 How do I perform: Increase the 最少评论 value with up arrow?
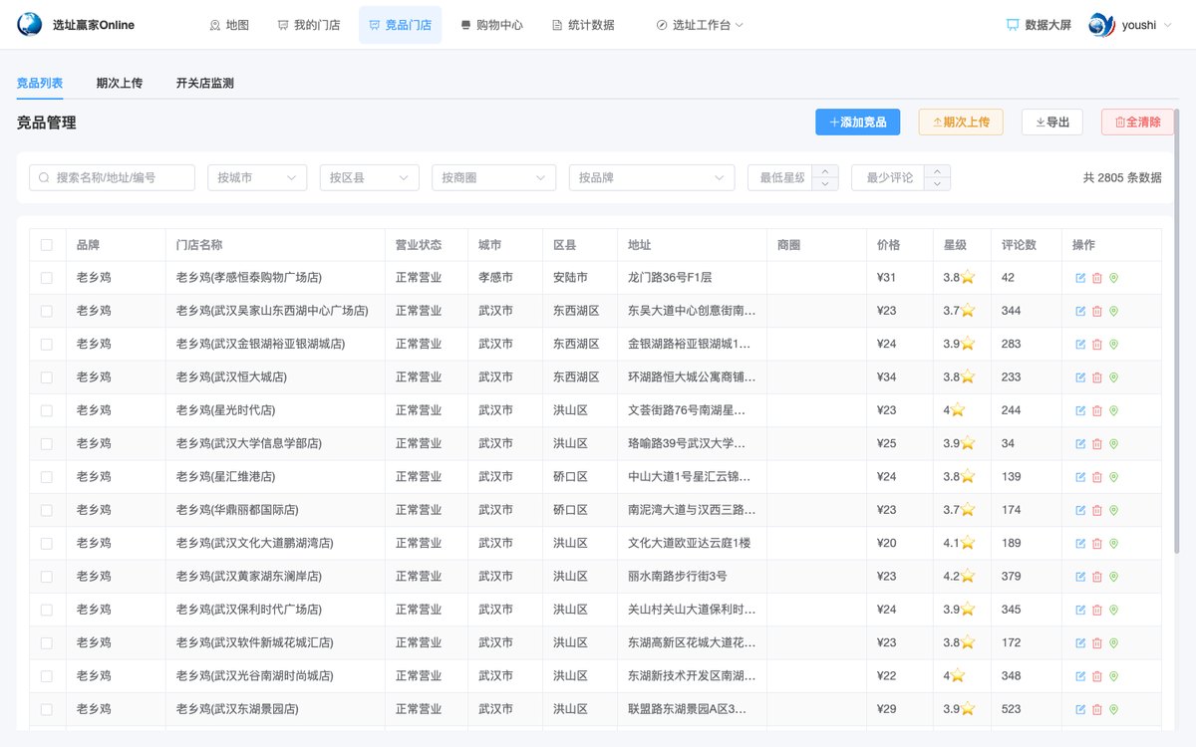tap(937, 171)
